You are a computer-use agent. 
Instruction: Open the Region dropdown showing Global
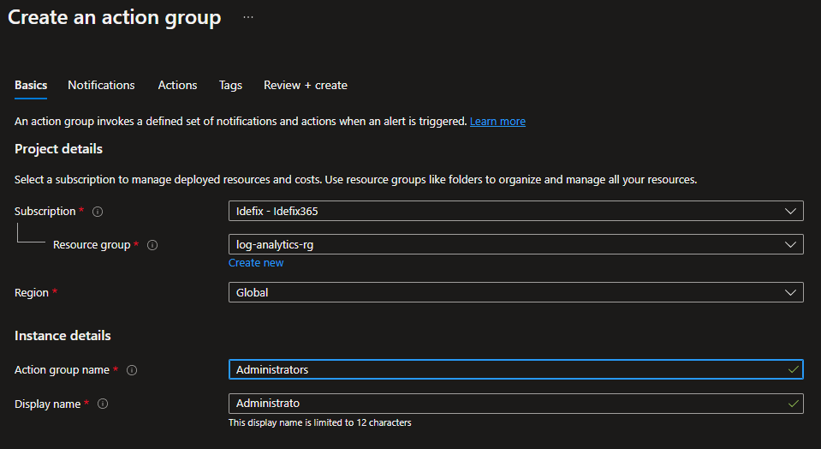click(515, 292)
